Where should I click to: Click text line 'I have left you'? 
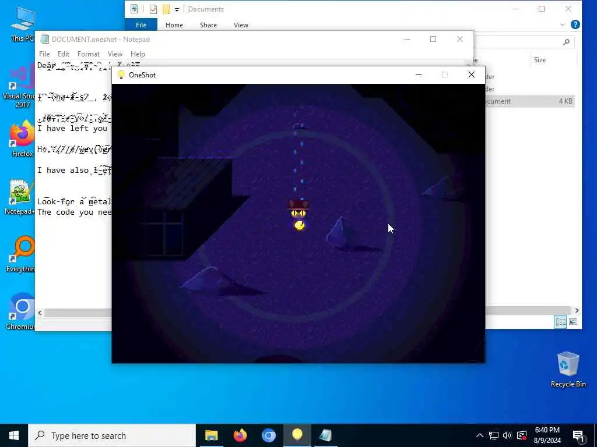72,129
